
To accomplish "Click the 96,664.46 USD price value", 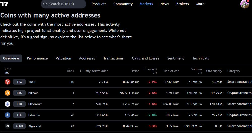I will click(x=130, y=93).
